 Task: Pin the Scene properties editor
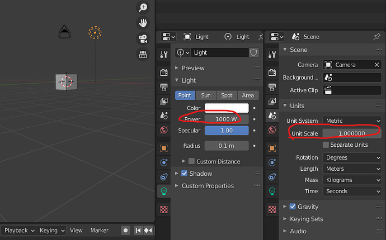pos(376,37)
